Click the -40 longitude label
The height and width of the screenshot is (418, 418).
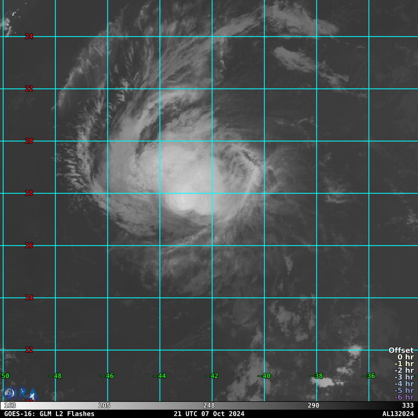tap(264, 376)
